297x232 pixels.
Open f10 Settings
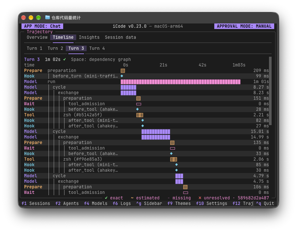(212, 204)
